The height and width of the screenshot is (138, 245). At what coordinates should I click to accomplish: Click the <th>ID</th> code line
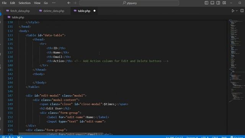pyautogui.click(x=56, y=48)
